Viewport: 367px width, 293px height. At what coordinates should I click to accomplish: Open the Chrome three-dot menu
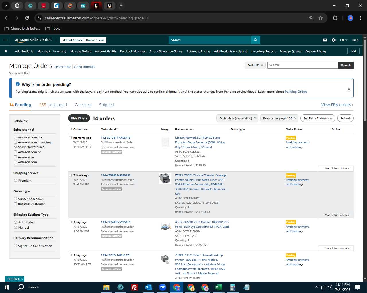[x=360, y=18]
